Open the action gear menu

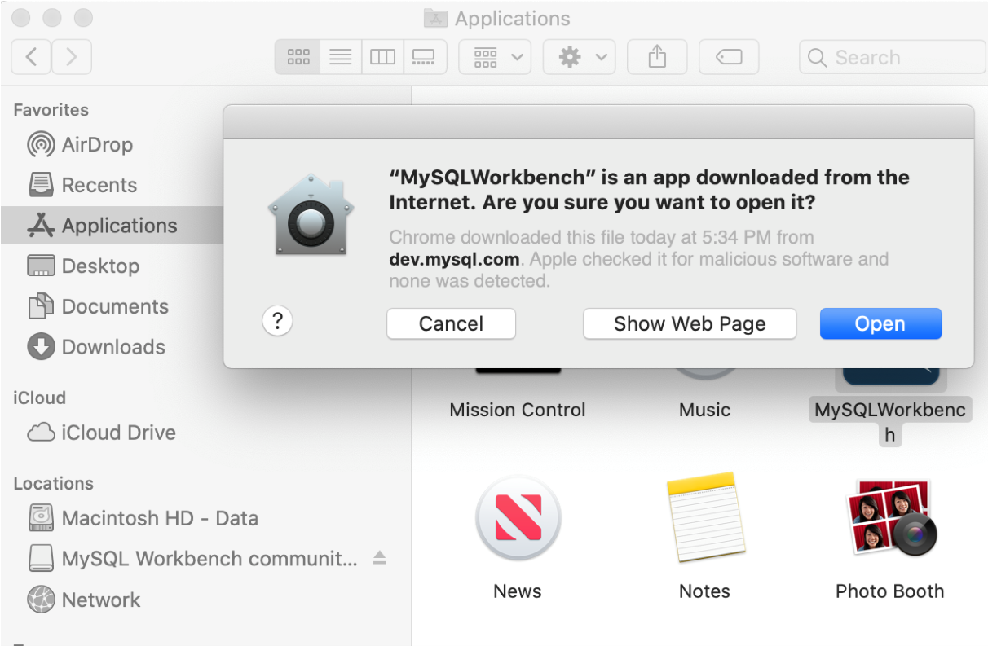[579, 56]
